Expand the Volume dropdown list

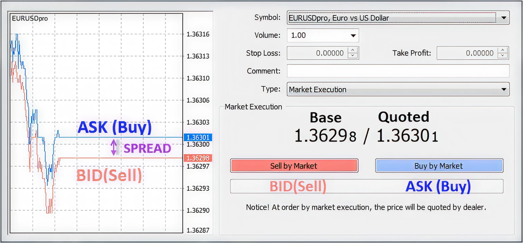tap(353, 35)
